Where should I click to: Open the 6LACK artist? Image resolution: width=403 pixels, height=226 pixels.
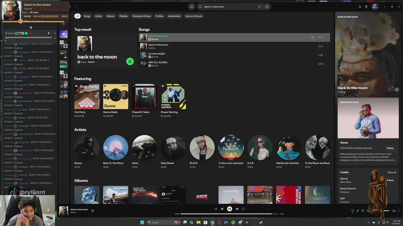point(202,148)
